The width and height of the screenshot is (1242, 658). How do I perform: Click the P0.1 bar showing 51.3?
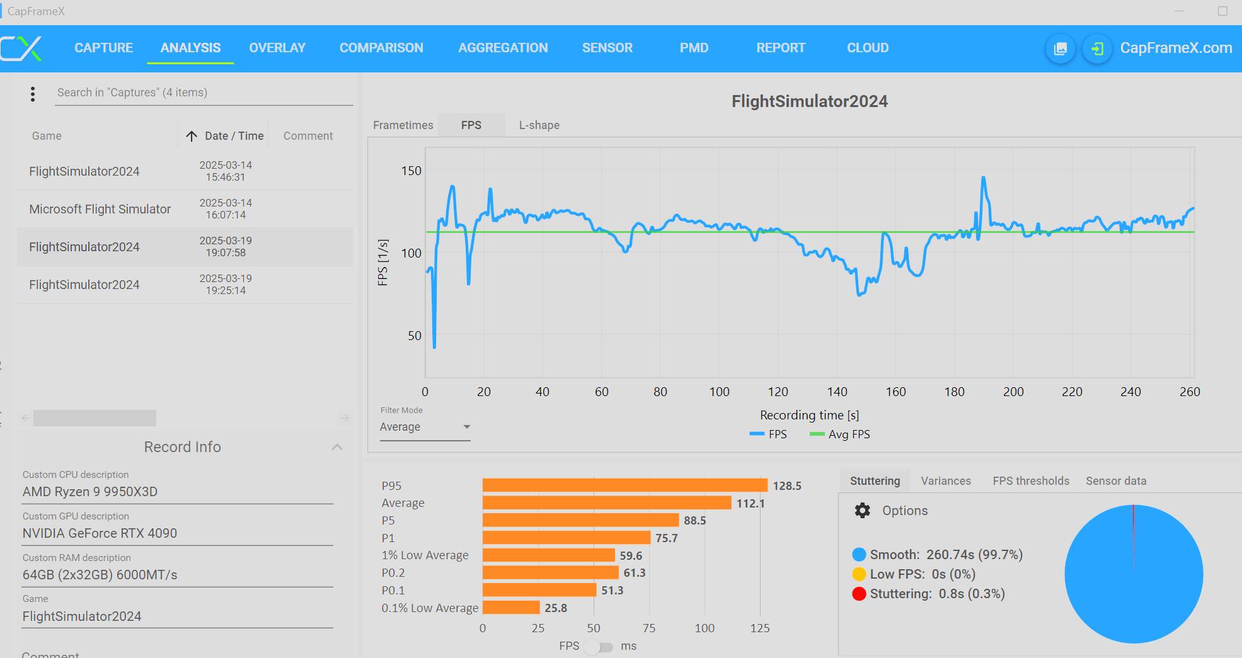click(539, 590)
